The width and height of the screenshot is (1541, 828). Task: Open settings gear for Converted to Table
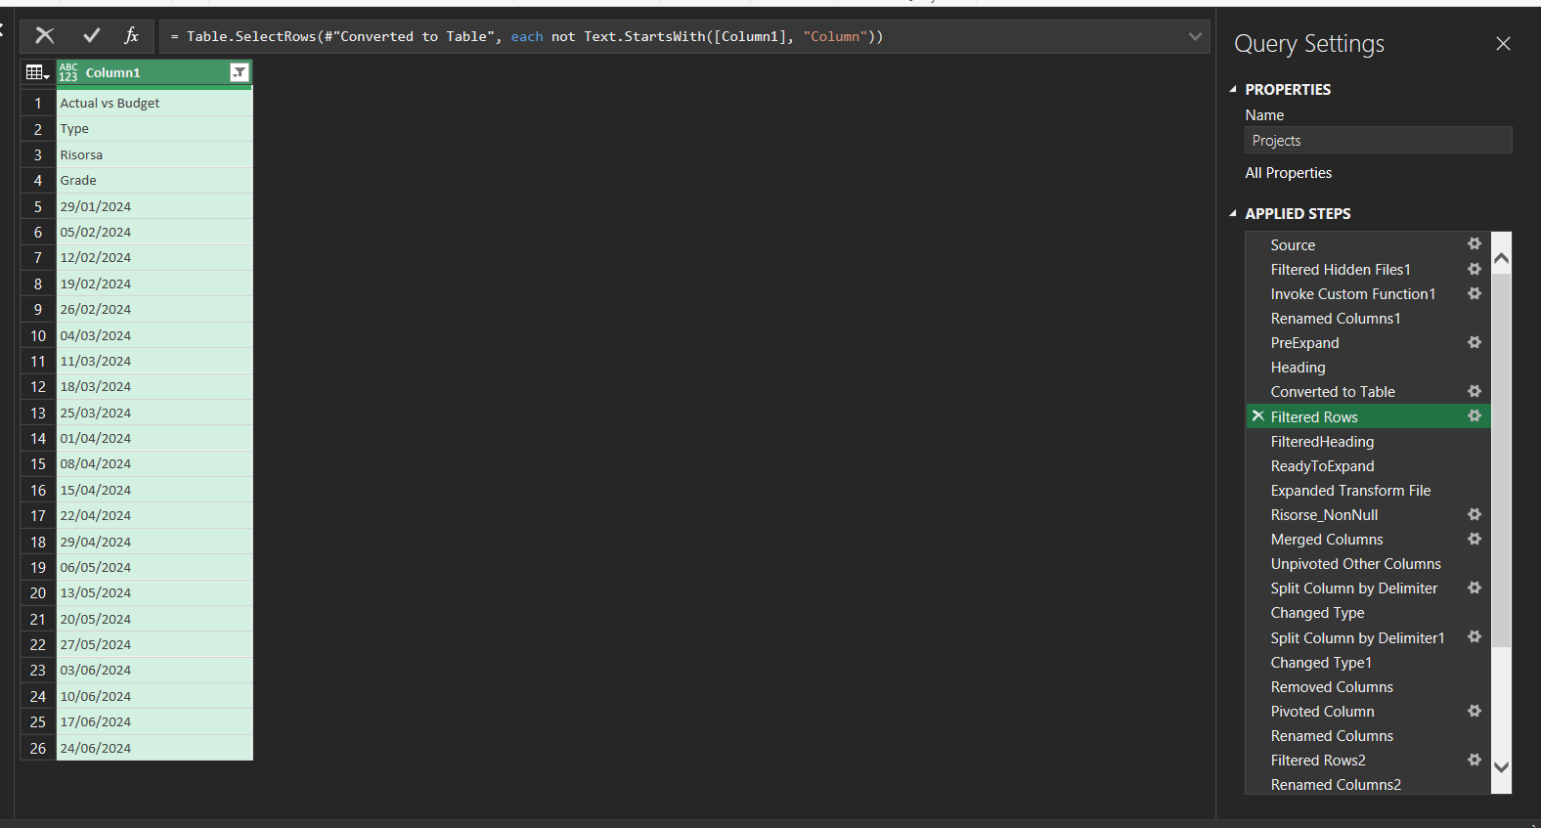1475,391
